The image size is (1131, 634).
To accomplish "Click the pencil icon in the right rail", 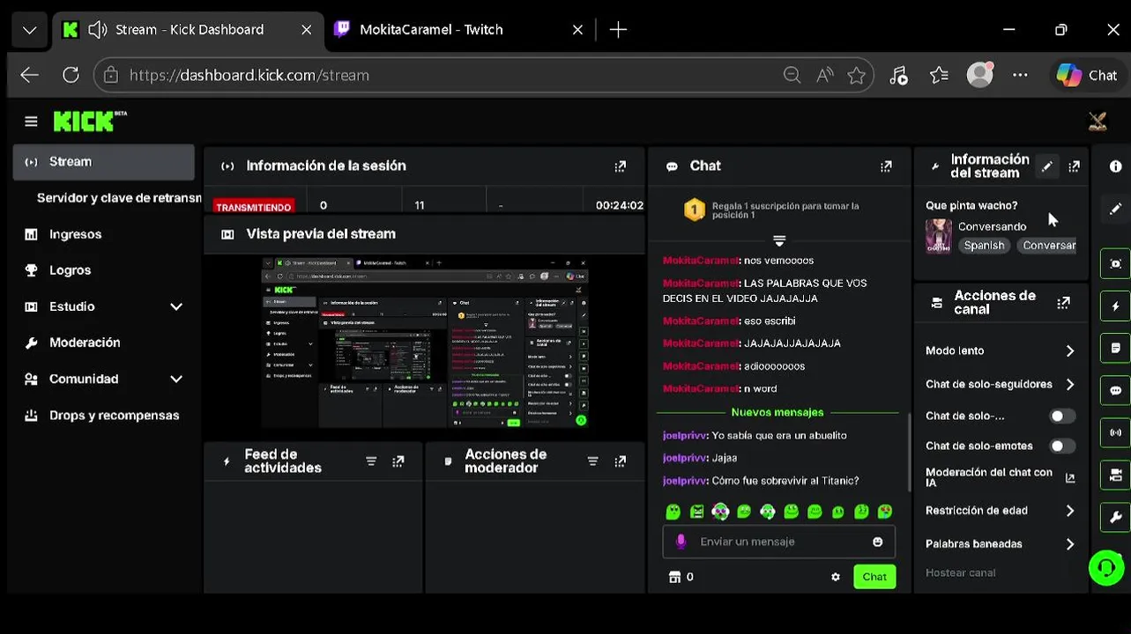I will [1115, 209].
